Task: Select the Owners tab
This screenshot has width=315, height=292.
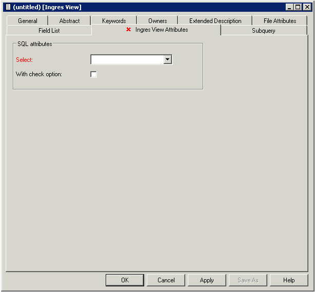Action: click(x=157, y=21)
